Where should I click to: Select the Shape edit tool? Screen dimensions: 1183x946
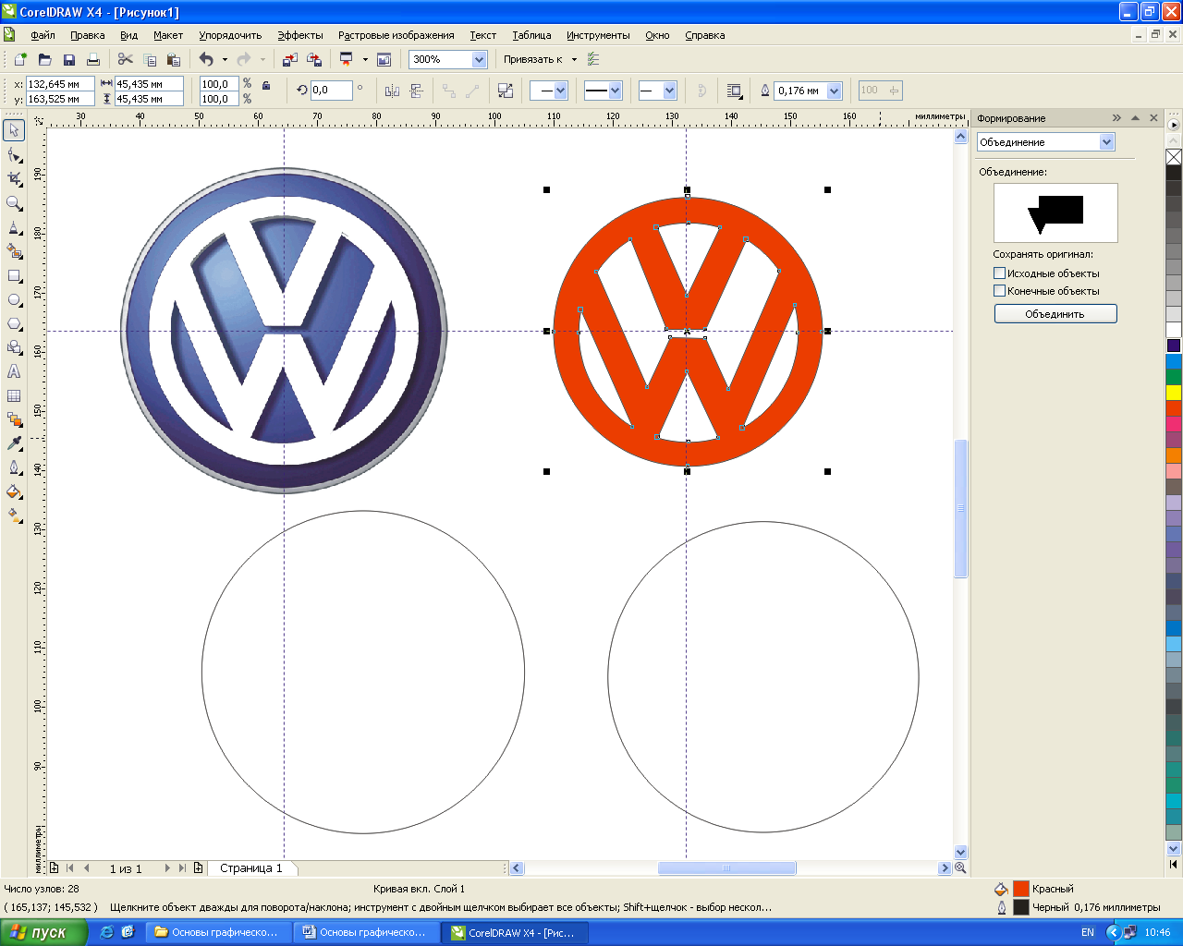coord(14,154)
